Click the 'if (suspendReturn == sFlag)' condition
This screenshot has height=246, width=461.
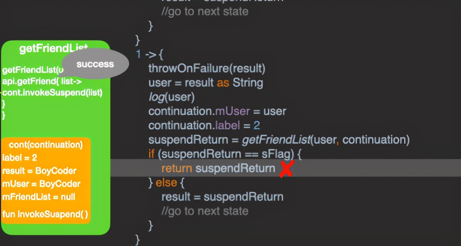[225, 154]
